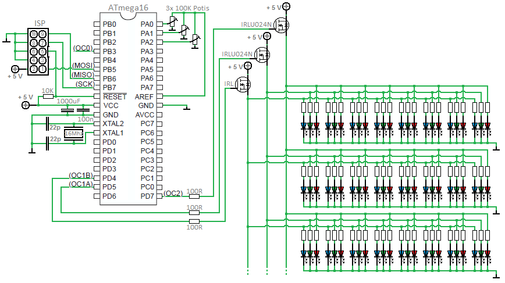This screenshot has width=505, height=283.
Task: Click pin 1 of the ISP header
Action: (x=42, y=69)
